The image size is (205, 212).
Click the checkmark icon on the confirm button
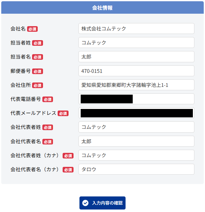pos(85,203)
